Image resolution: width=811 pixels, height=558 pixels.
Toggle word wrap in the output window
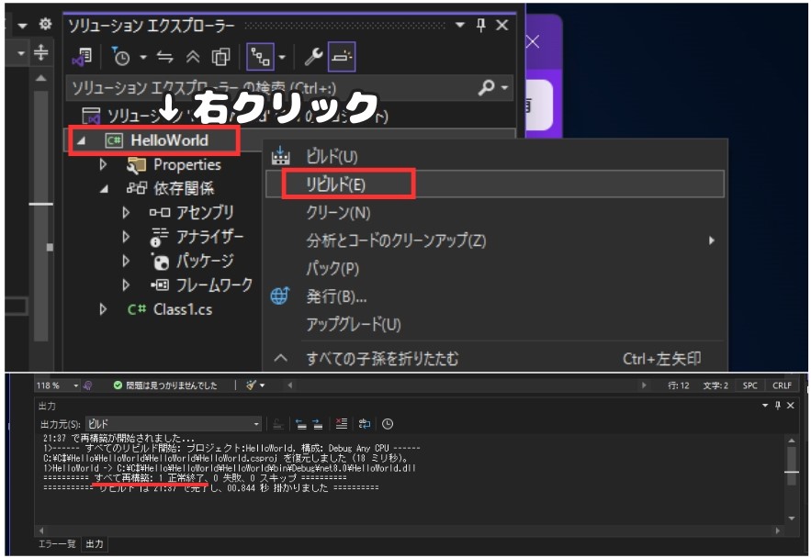click(365, 424)
